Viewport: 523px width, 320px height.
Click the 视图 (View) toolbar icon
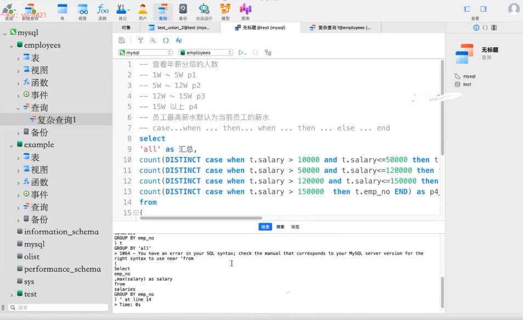click(82, 10)
